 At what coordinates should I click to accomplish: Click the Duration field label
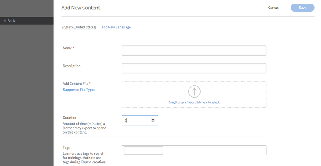point(69,118)
